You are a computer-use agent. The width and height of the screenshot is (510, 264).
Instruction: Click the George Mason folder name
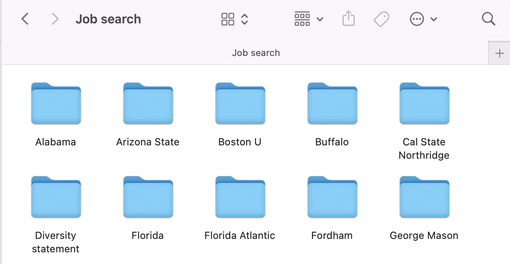pyautogui.click(x=424, y=236)
